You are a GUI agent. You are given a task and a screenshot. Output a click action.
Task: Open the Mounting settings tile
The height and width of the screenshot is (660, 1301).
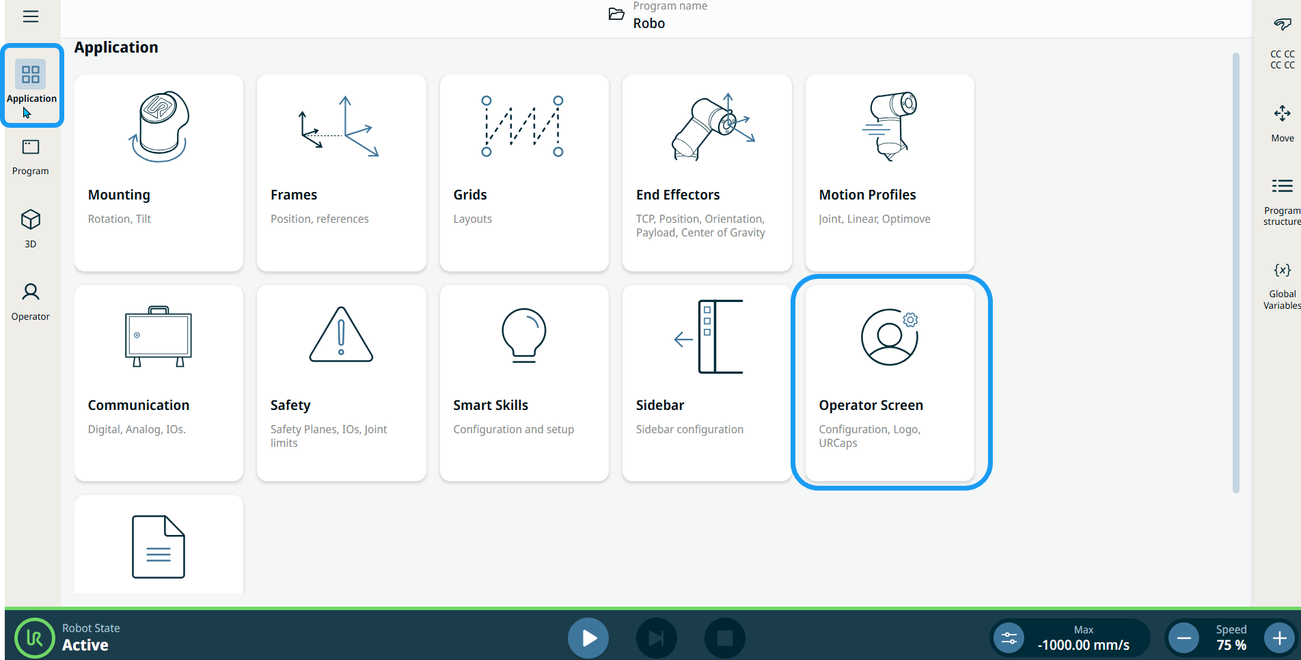pos(159,173)
